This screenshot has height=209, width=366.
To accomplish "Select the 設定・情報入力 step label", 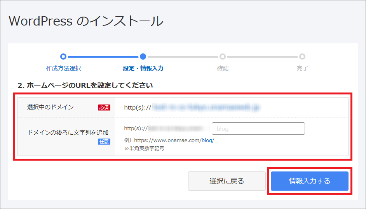I will tap(143, 69).
